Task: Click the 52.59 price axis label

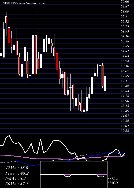Action: (125, 46)
